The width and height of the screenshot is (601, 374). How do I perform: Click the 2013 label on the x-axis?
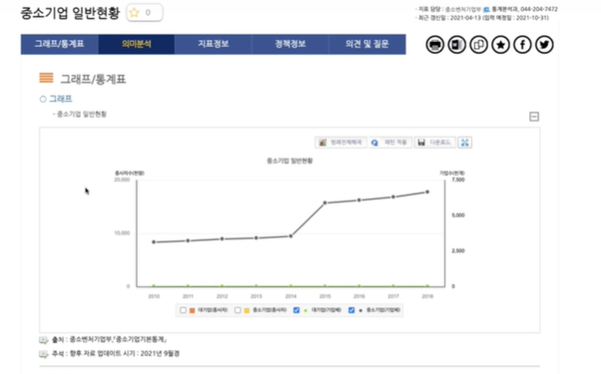tap(257, 296)
